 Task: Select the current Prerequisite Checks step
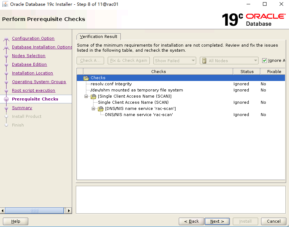tap(35, 99)
